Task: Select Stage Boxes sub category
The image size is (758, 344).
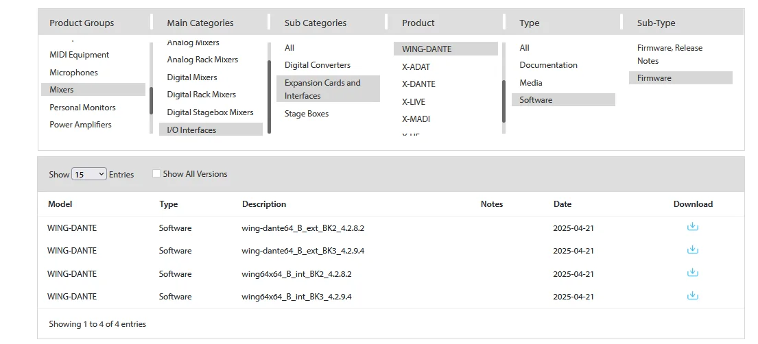Action: [x=307, y=114]
